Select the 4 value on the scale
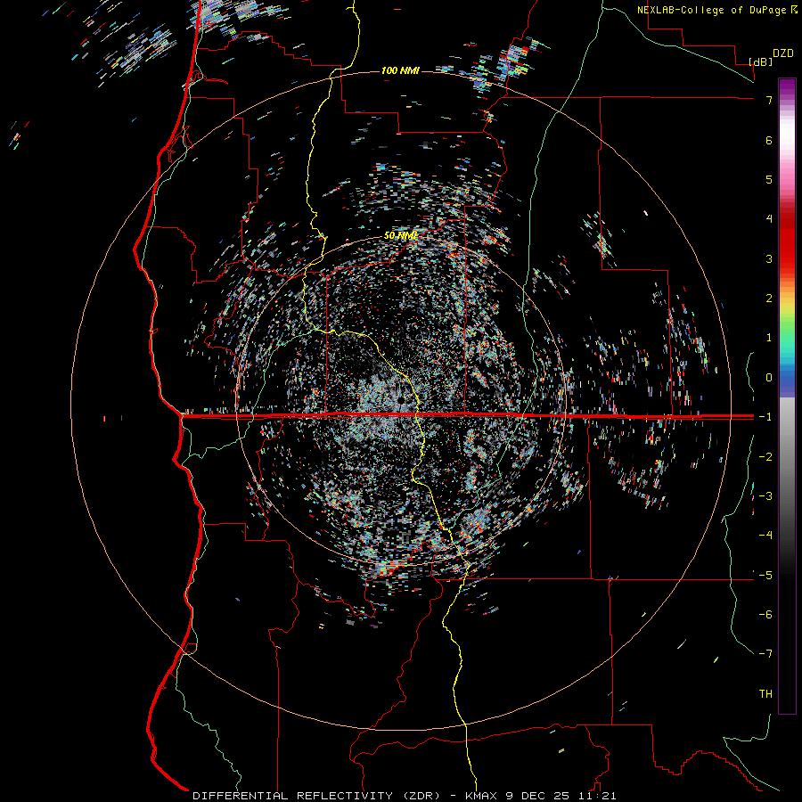 click(769, 219)
